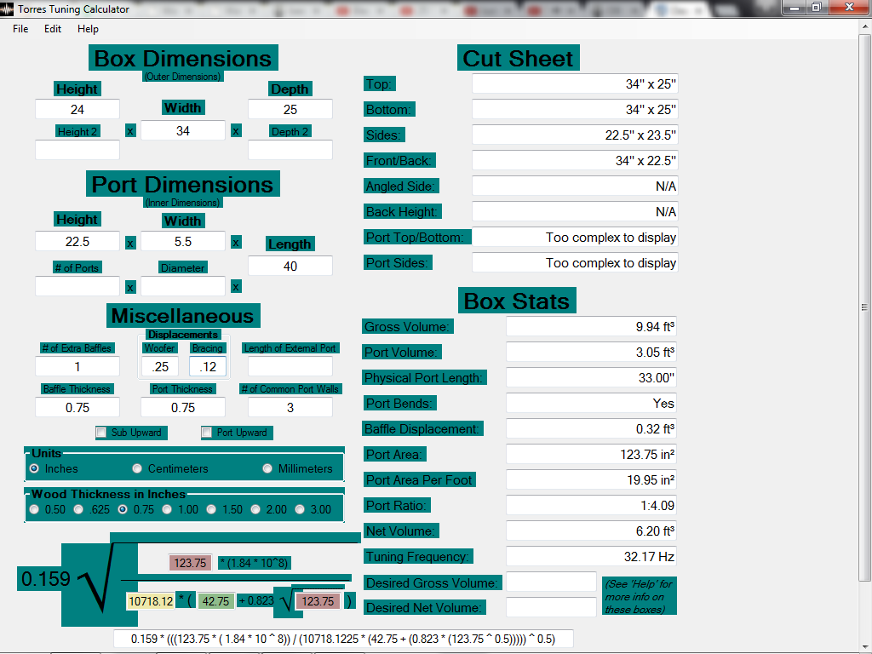The image size is (872, 654).
Task: Select the Millimeters units radio button
Action: tap(267, 468)
